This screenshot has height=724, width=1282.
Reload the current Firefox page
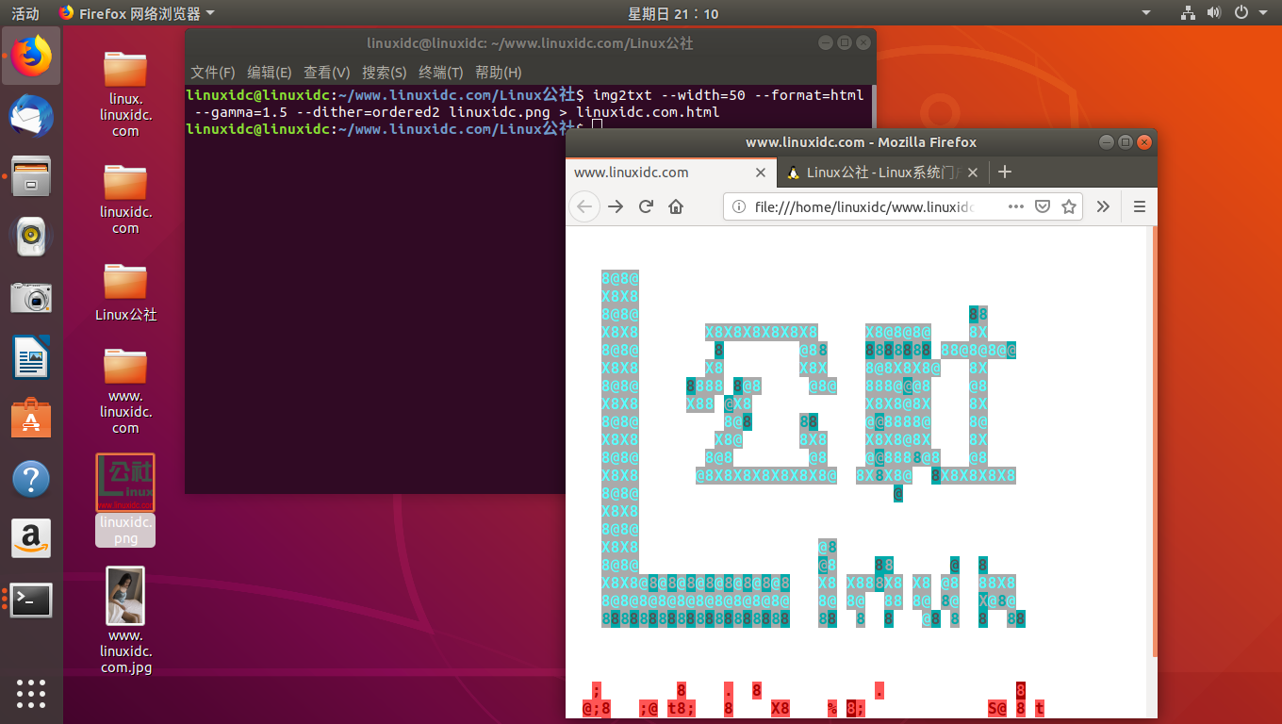click(646, 206)
